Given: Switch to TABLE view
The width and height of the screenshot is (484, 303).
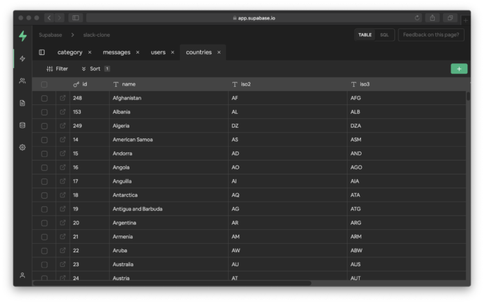Looking at the screenshot, I should pyautogui.click(x=365, y=35).
